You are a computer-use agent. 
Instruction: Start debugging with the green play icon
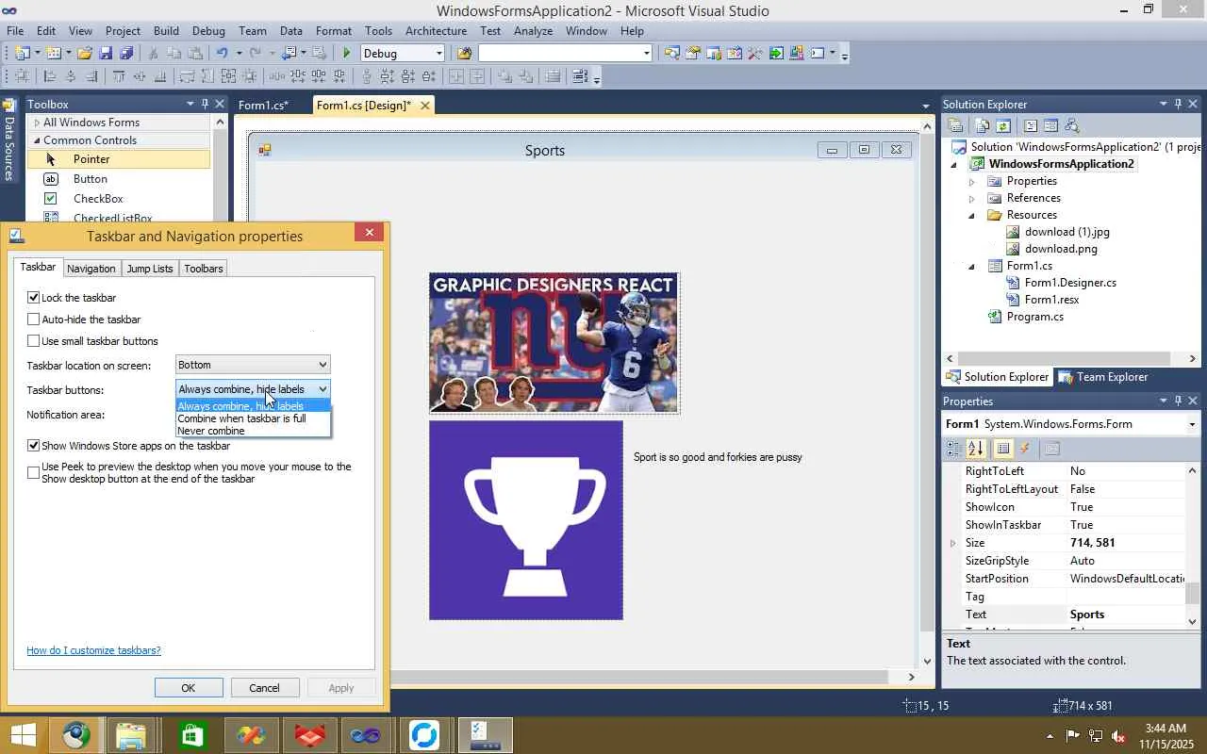coord(347,54)
